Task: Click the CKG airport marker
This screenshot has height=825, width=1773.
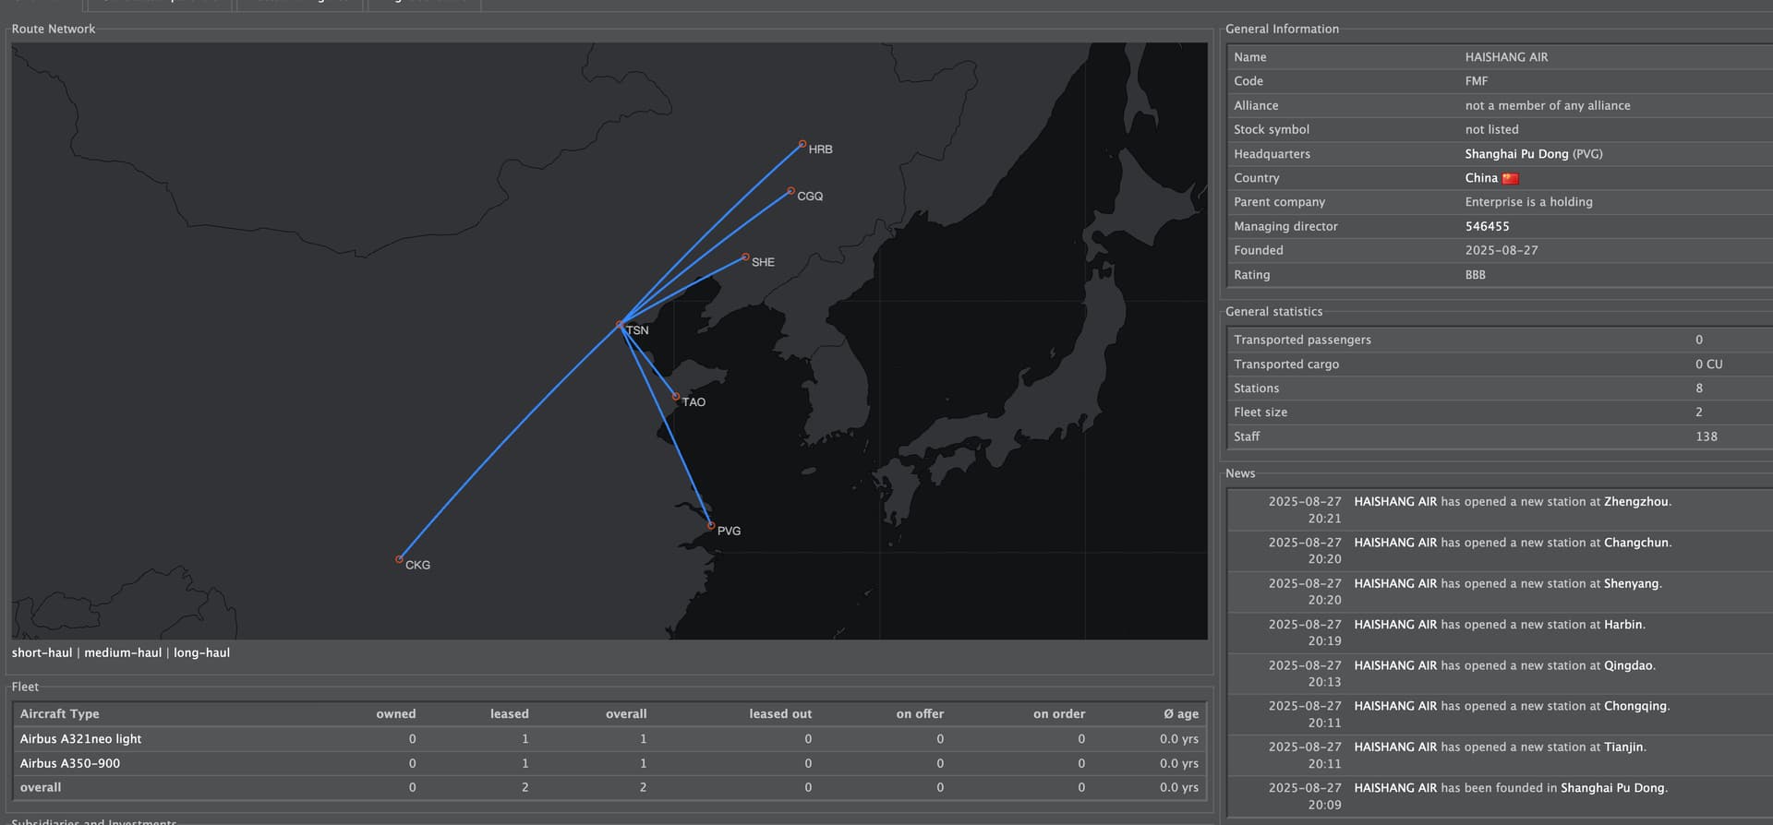Action: pos(399,559)
